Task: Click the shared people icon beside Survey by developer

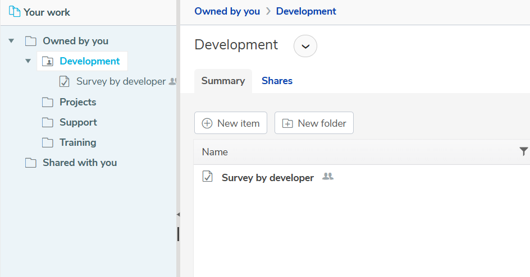Action: [328, 177]
